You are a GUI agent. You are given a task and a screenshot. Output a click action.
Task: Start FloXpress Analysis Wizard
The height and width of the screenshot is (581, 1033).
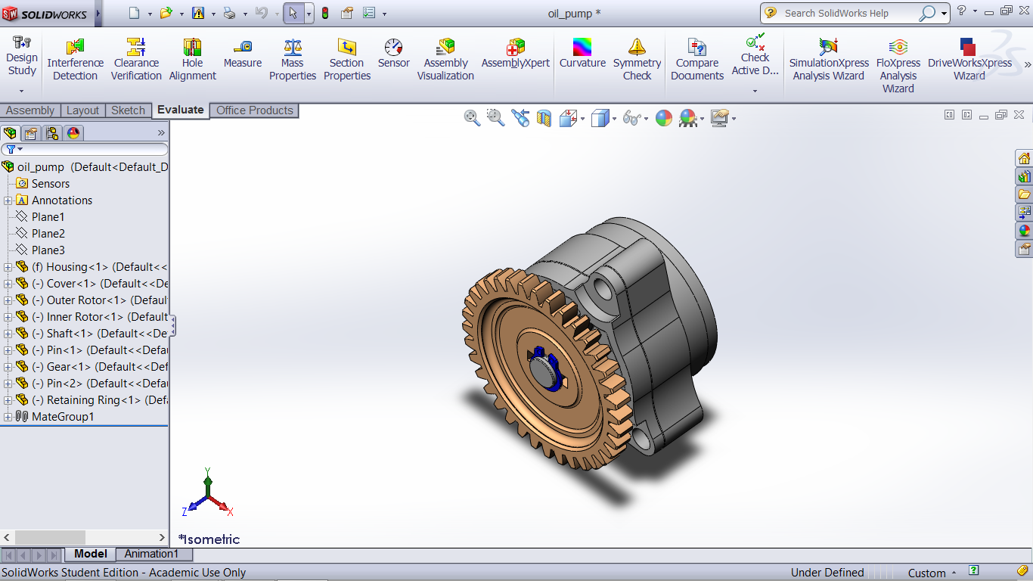[898, 65]
